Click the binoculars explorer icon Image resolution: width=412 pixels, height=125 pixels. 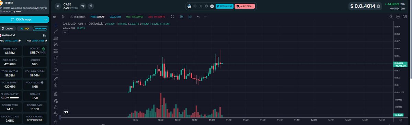(x=44, y=35)
